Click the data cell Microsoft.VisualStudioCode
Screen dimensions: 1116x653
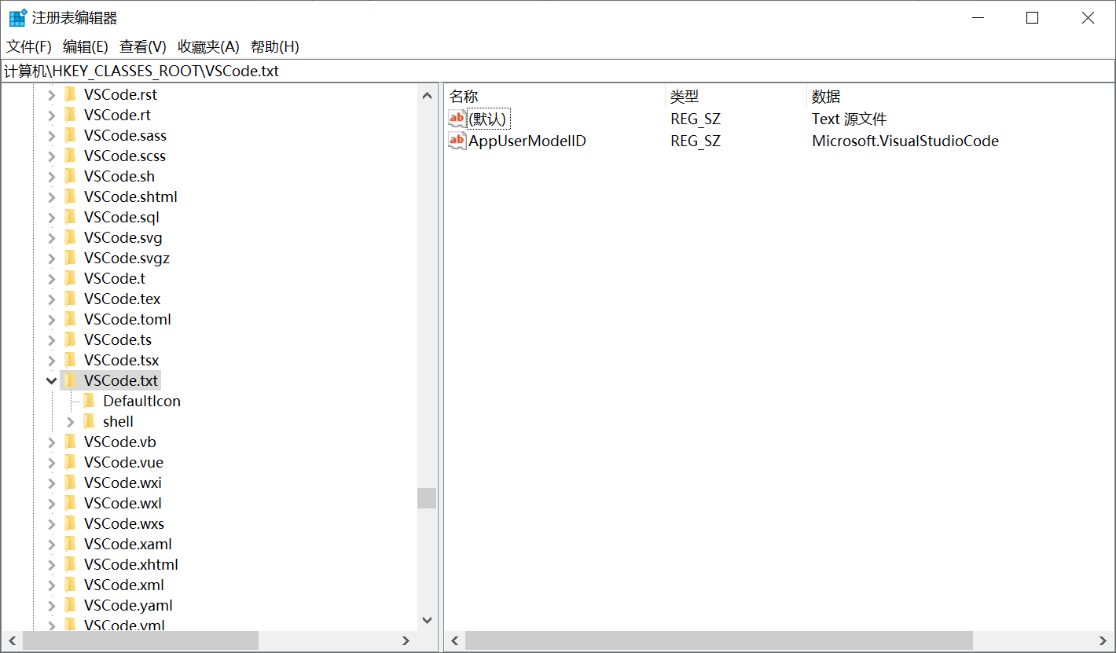coord(905,141)
